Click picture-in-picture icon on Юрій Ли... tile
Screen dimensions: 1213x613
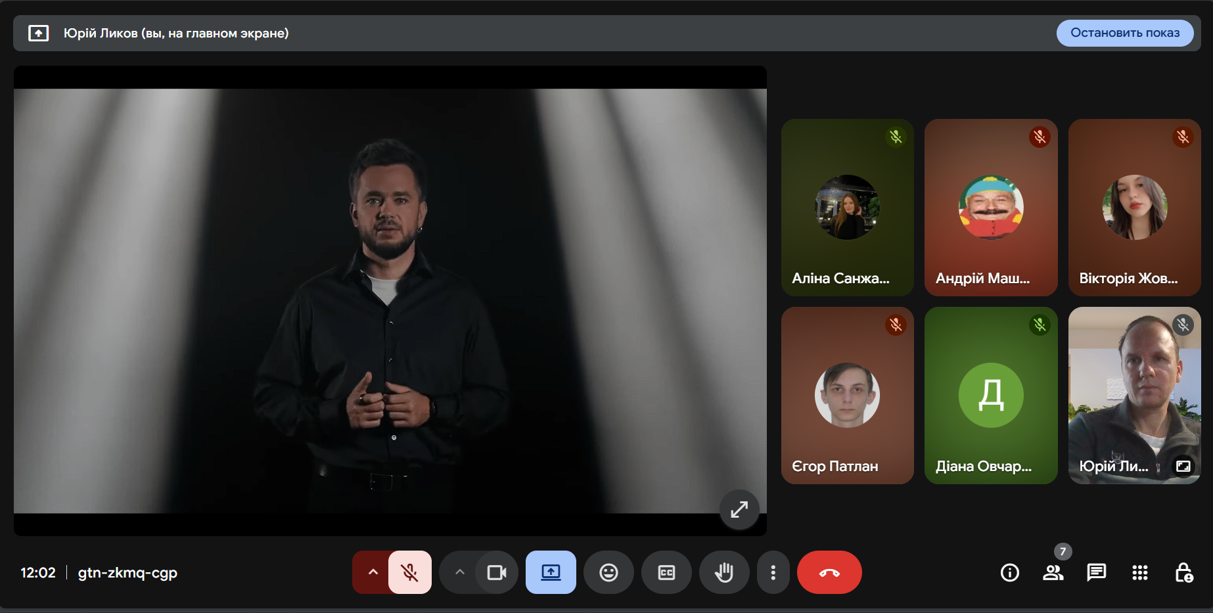[x=1183, y=466]
